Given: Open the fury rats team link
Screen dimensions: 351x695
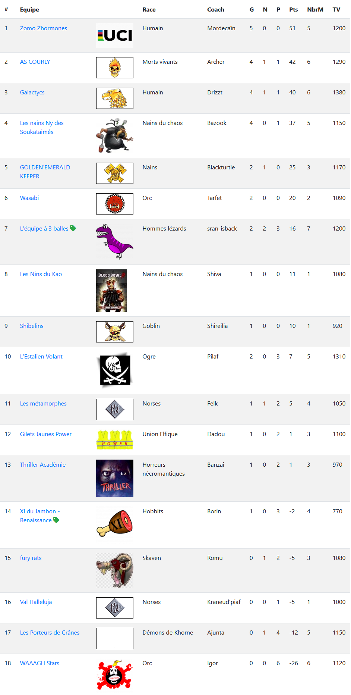Looking at the screenshot, I should 31,558.
